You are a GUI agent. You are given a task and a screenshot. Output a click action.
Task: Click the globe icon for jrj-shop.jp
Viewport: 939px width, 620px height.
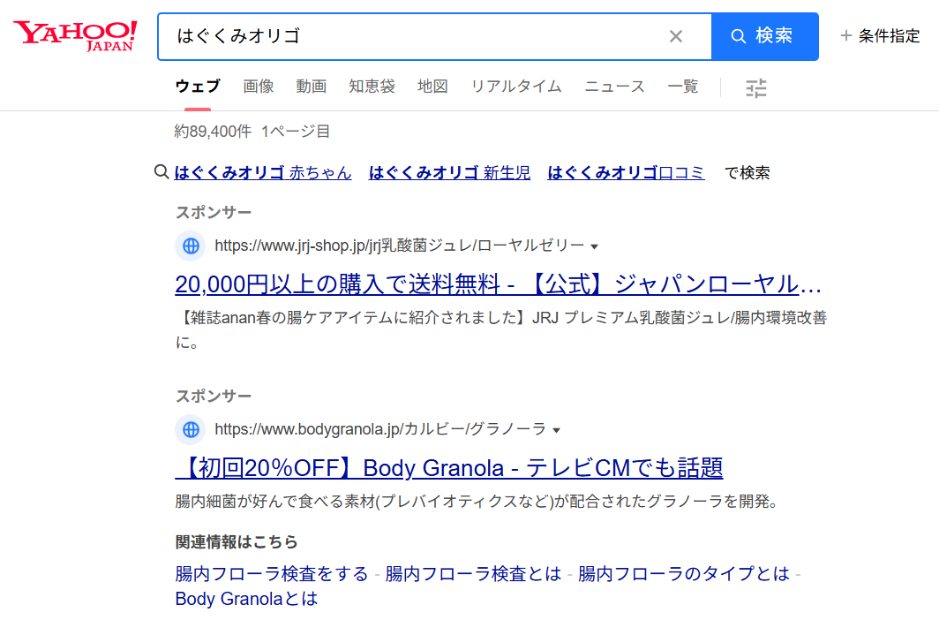click(x=191, y=246)
